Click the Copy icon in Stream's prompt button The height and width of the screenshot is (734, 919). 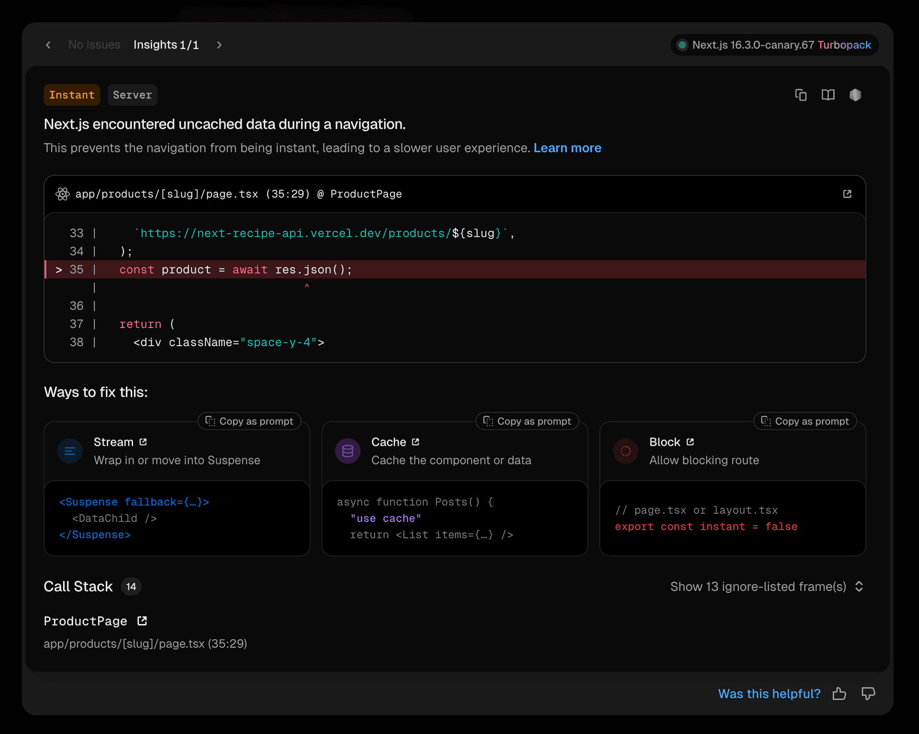(210, 421)
